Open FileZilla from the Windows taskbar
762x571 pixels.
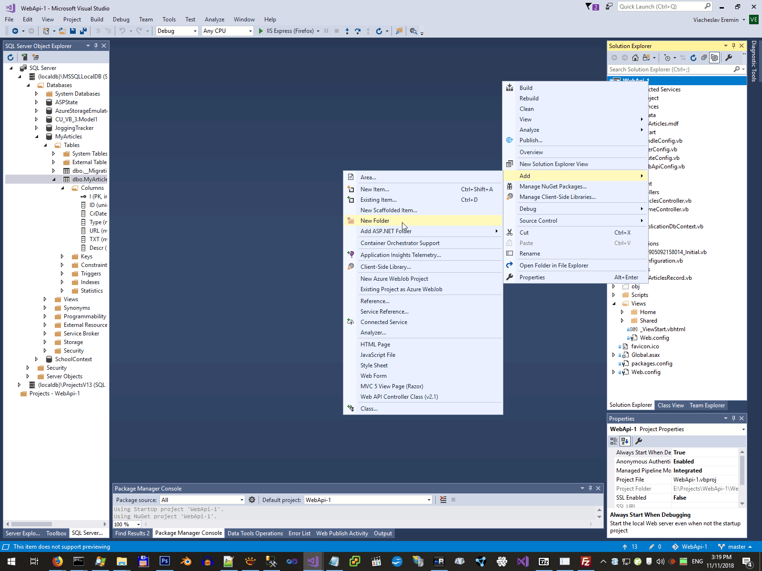(586, 561)
